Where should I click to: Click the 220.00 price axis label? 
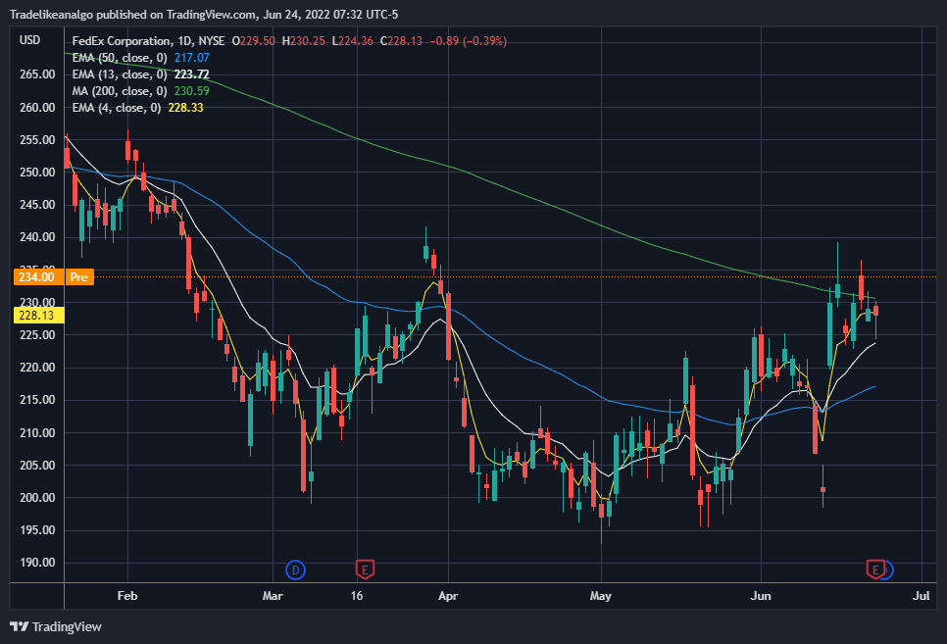tap(37, 368)
